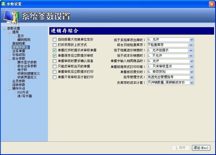Viewport: 216px width, 155px height.
Task: Tick 单据审核后立即提示打印 checkbox
Action: pos(55,72)
